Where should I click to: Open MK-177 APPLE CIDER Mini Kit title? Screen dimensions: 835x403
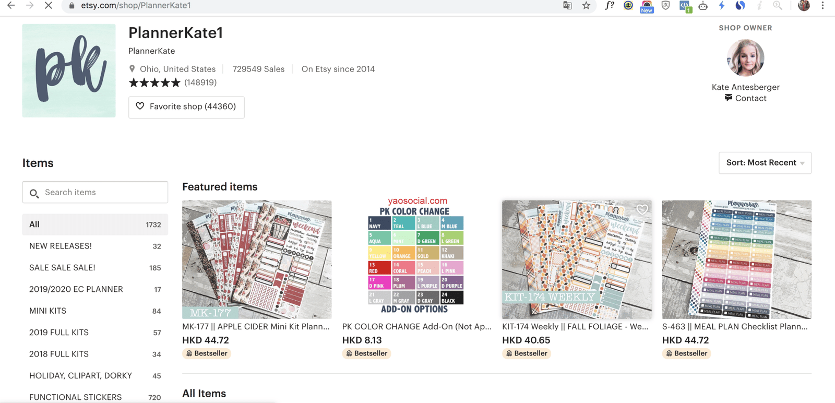(256, 327)
